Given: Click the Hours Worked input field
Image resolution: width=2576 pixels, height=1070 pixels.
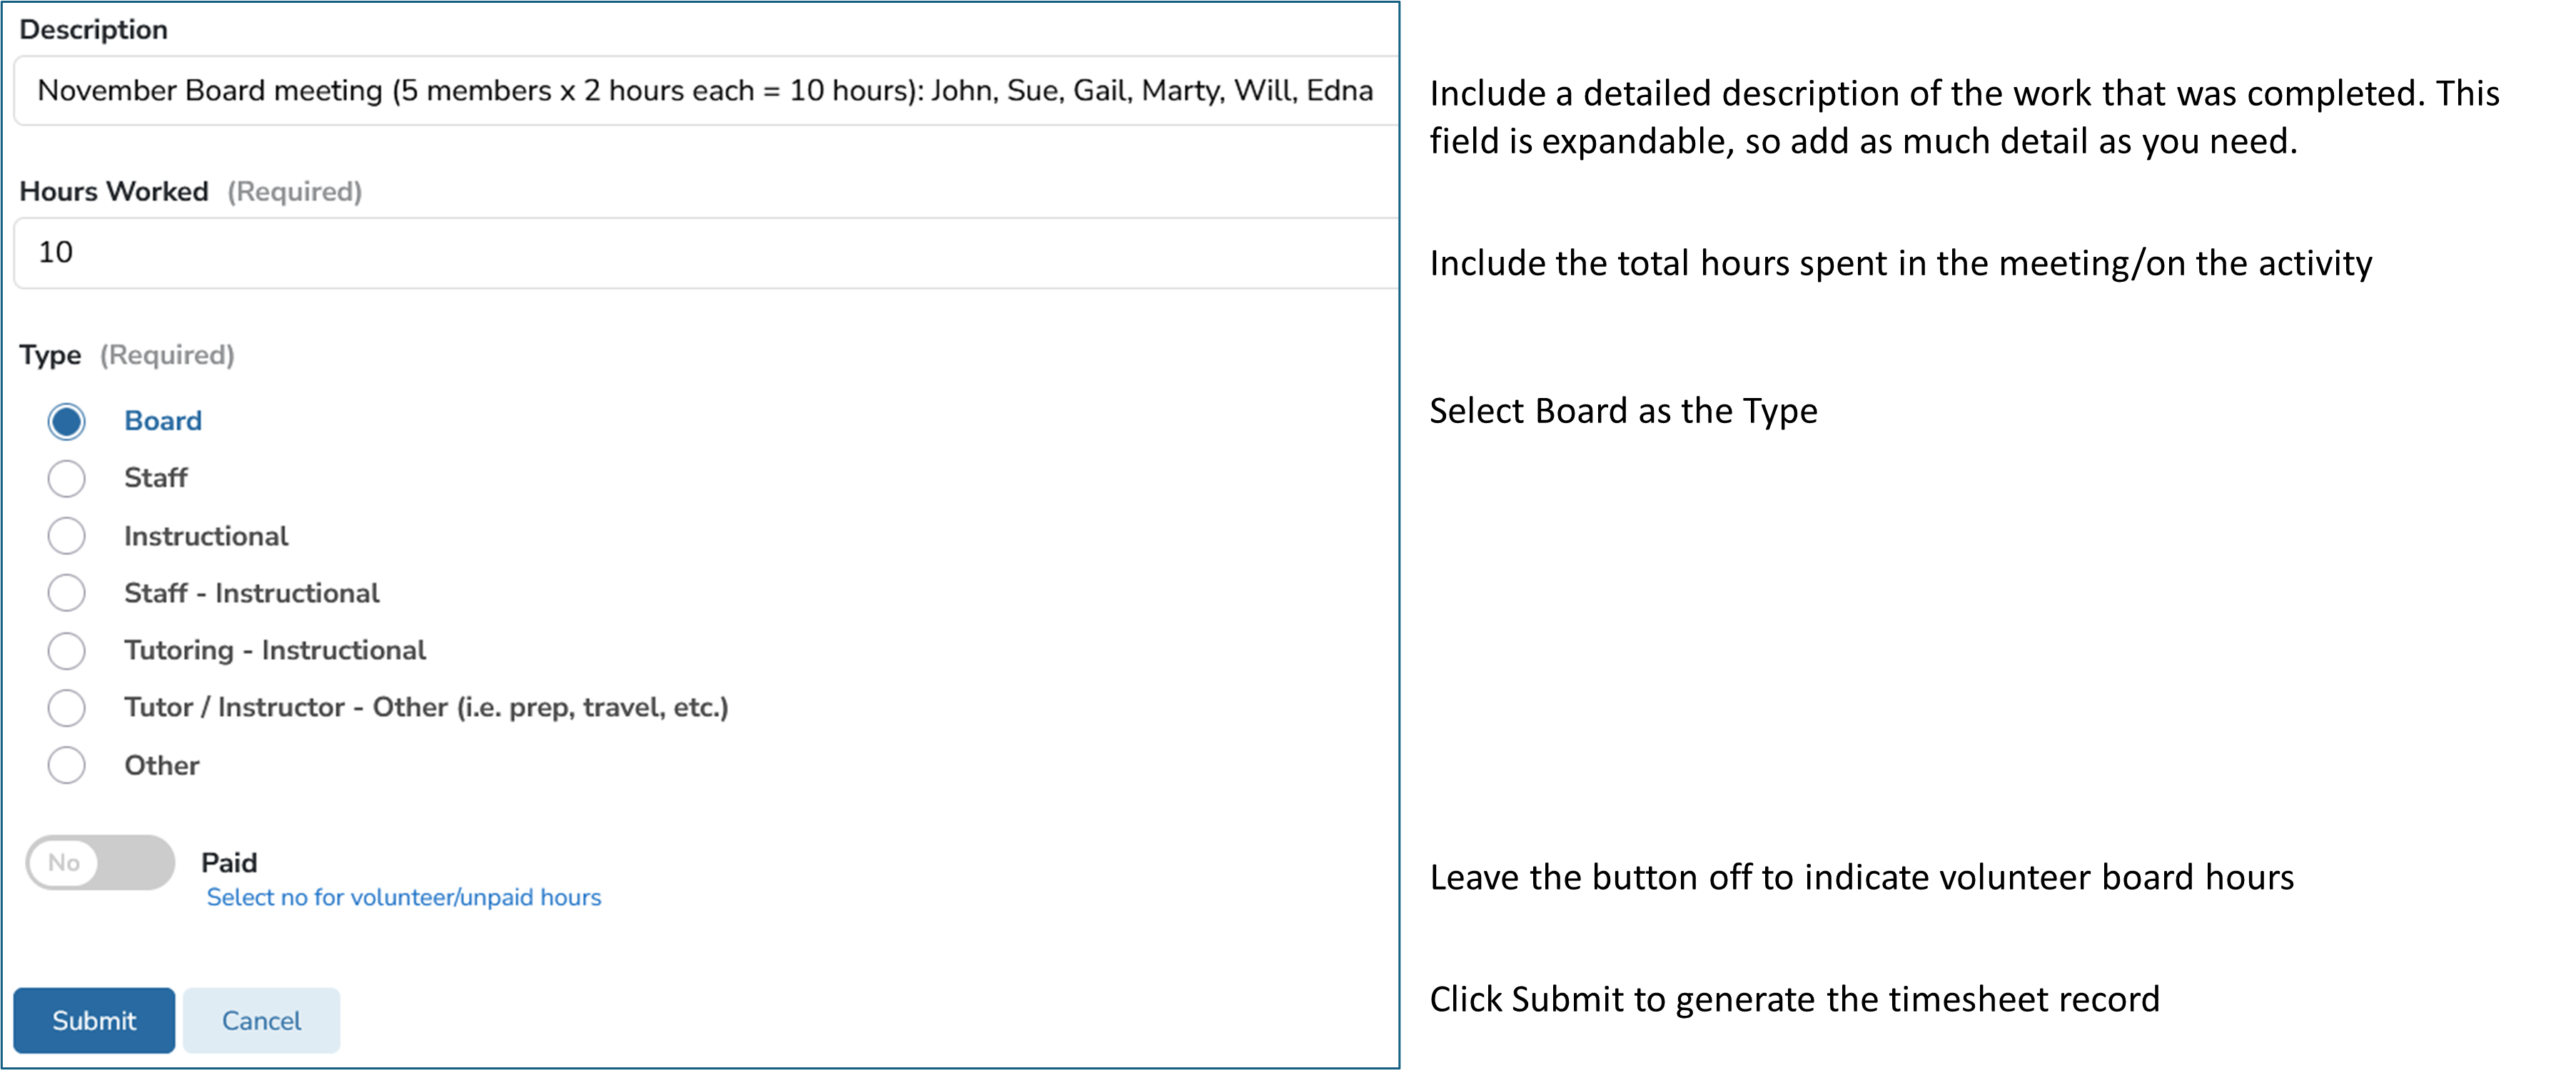Looking at the screenshot, I should (x=705, y=253).
